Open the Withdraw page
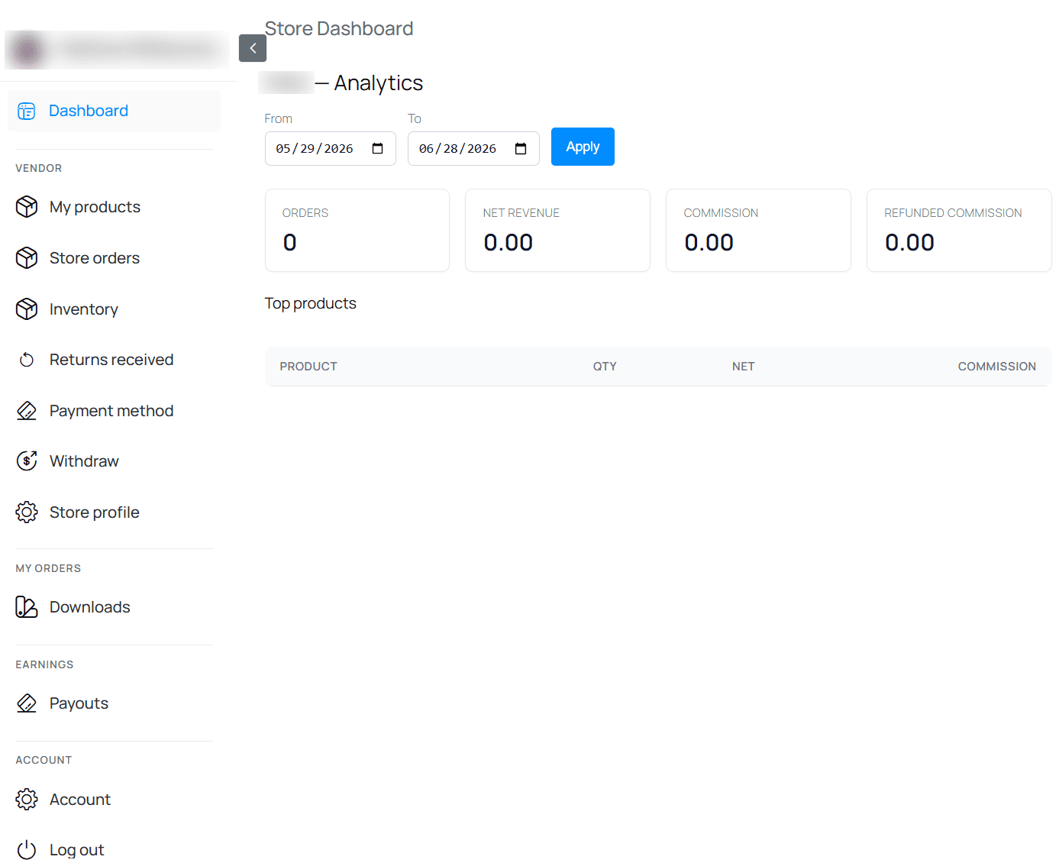Screen dimensions: 1059x863 pos(84,461)
